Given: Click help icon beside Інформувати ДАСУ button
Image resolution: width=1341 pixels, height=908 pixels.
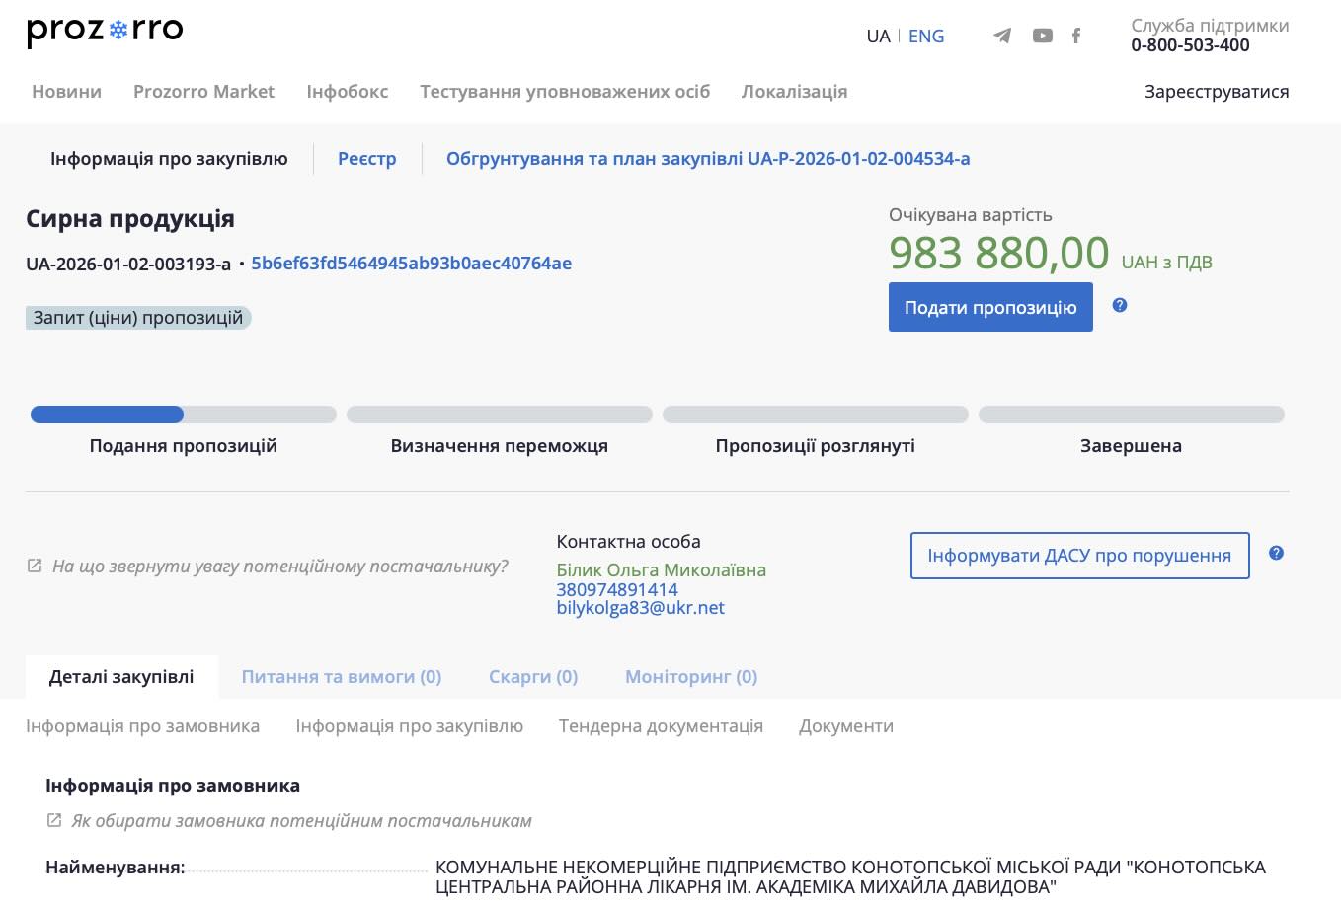Looking at the screenshot, I should pyautogui.click(x=1276, y=553).
